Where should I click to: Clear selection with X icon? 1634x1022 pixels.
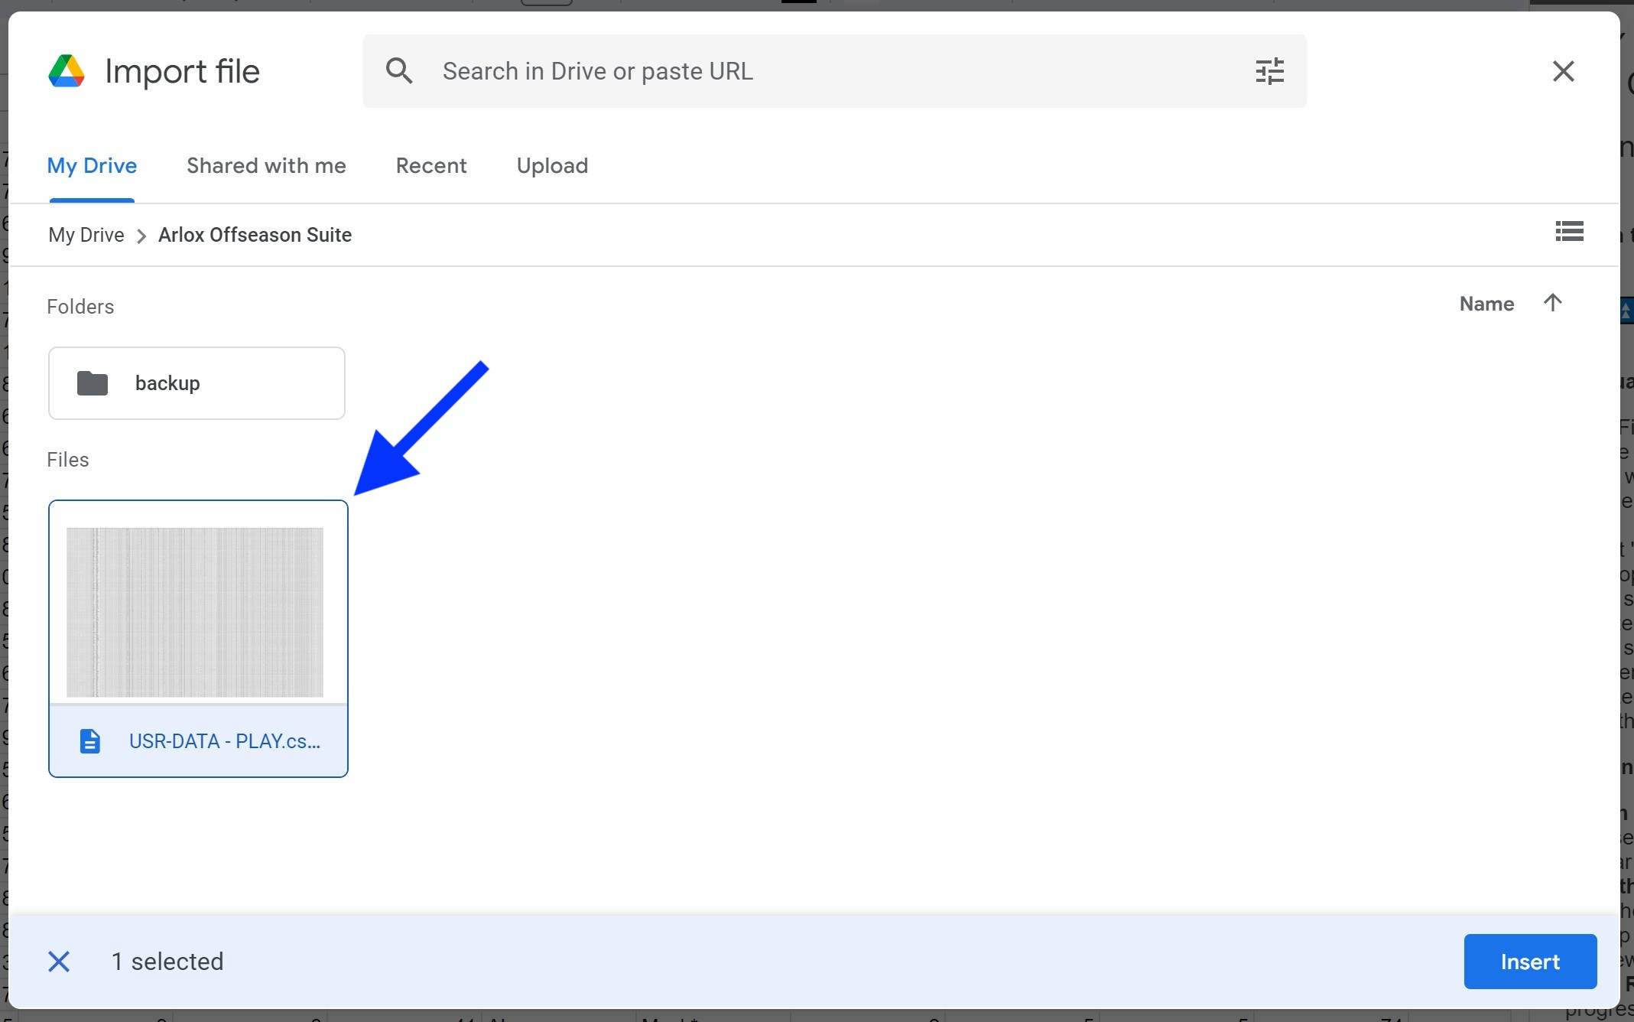click(x=59, y=962)
